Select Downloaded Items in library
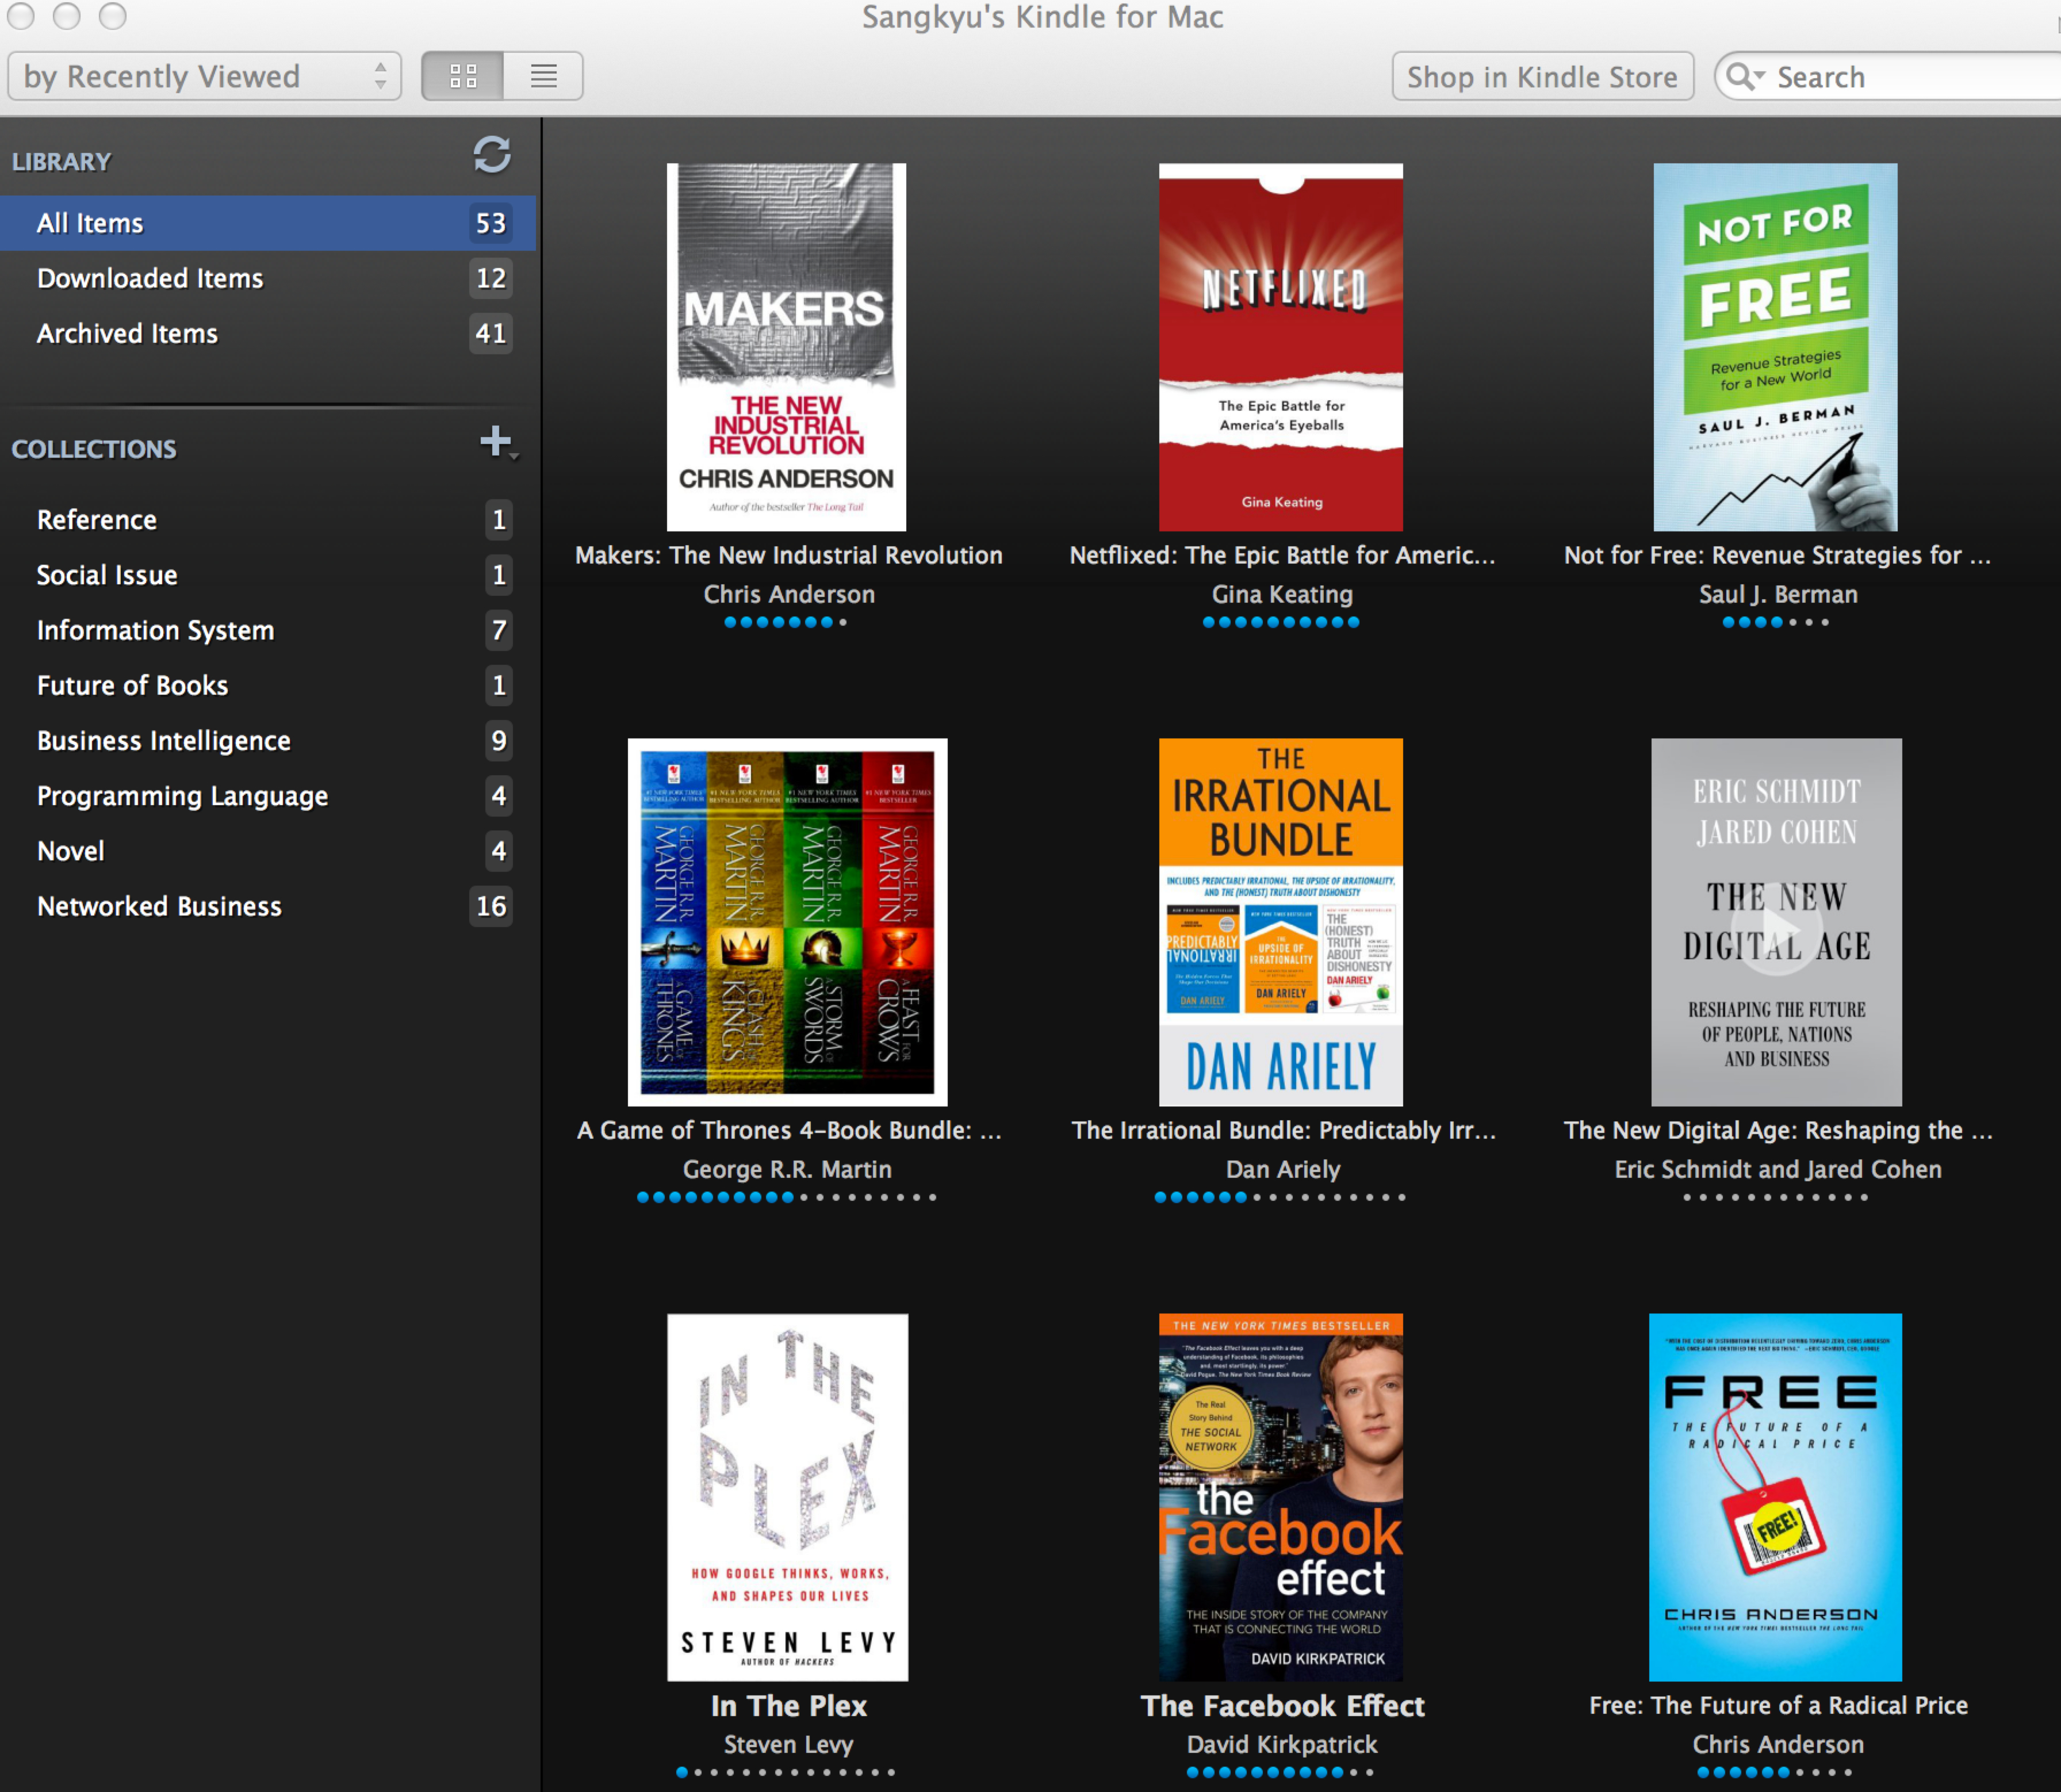 point(150,278)
